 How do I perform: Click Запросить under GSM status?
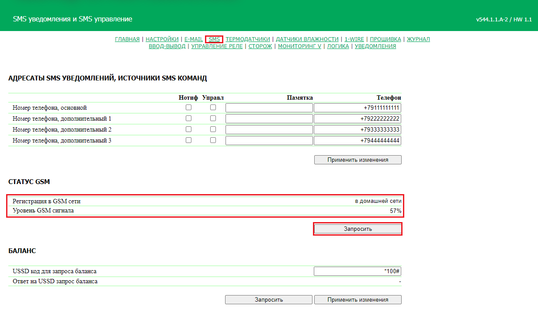point(358,229)
